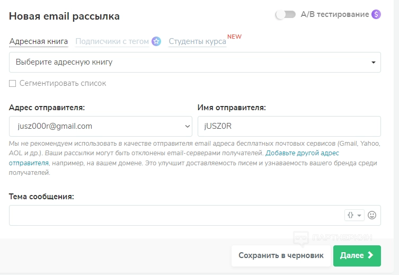This screenshot has height=275, width=399.
Task: Click the star icon next to Подписчики с тегом
Action: (156, 41)
